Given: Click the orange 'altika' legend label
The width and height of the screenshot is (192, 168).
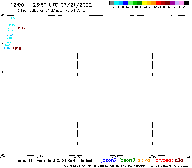Looking at the screenshot, I should 144,160.
